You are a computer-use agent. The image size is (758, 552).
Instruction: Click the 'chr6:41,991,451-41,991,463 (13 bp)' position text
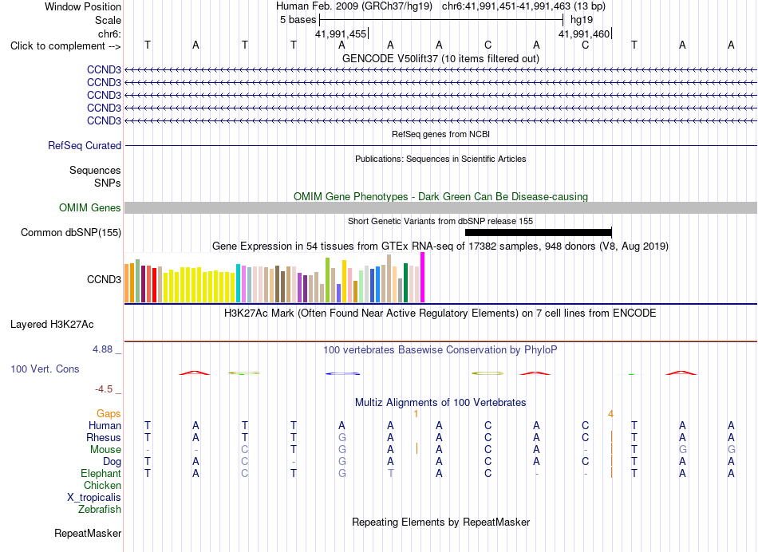coord(523,6)
